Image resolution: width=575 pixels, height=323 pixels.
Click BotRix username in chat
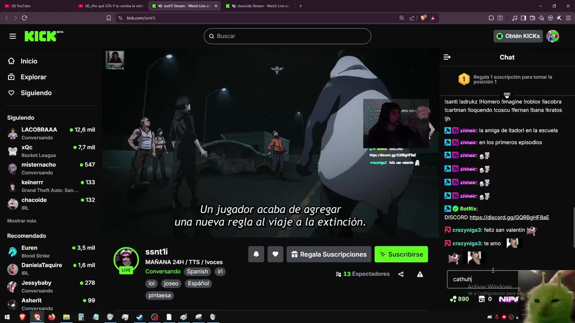pyautogui.click(x=468, y=209)
